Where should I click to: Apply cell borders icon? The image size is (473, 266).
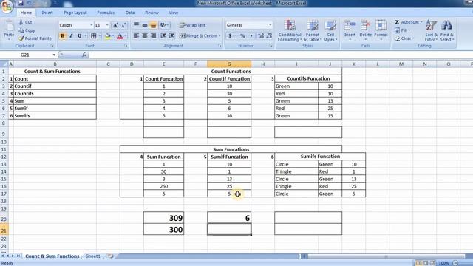point(94,36)
